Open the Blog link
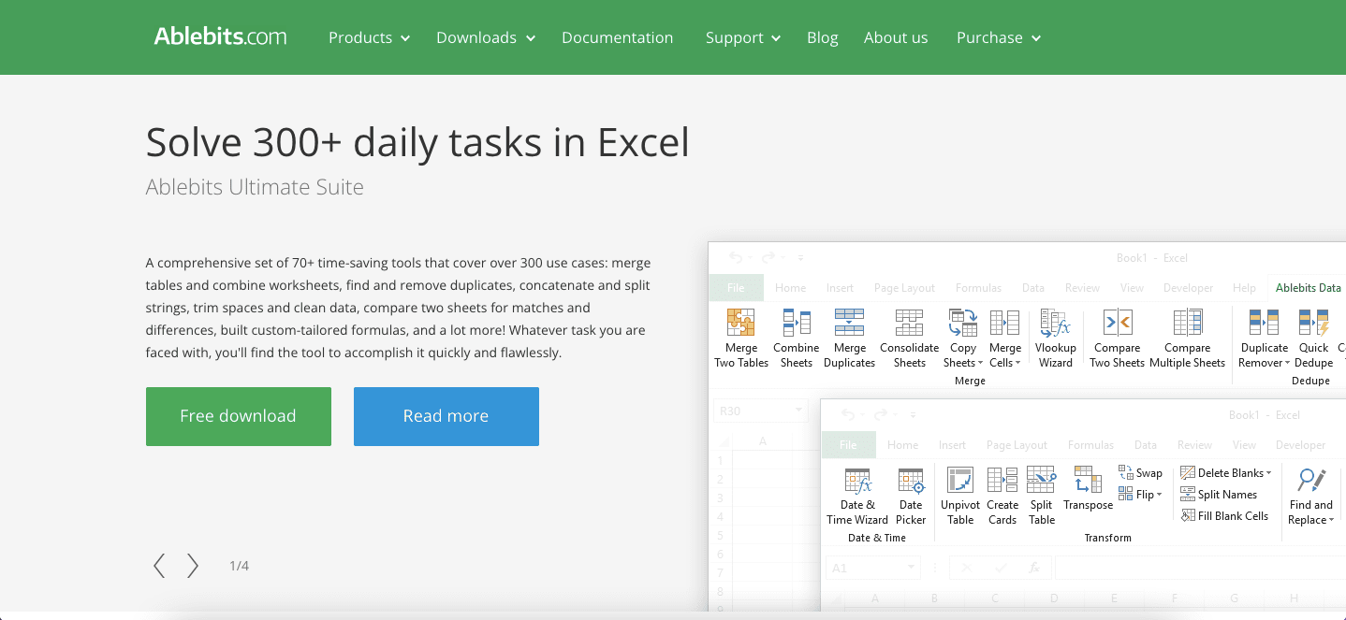 tap(822, 37)
